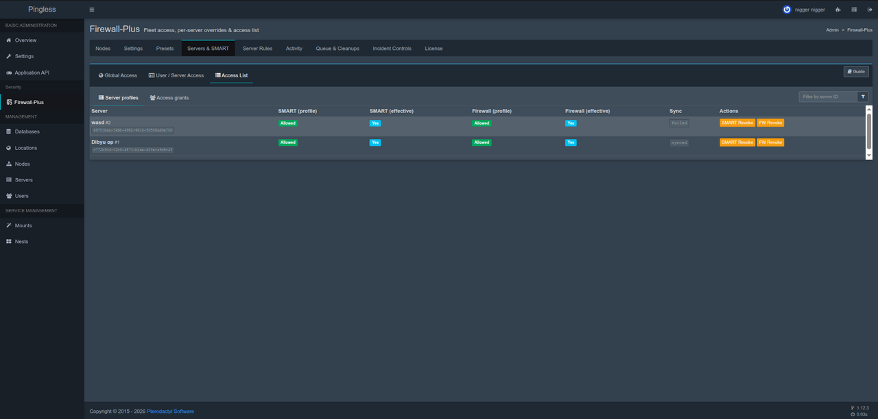Click FW Revoke for Dibyu op server

(770, 142)
